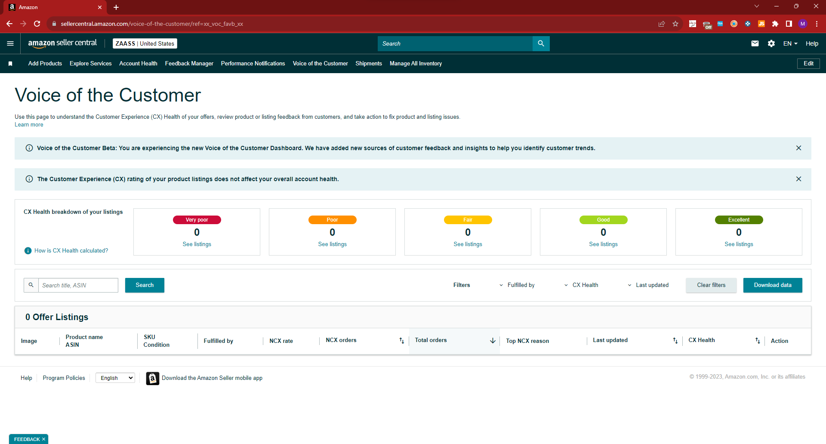
Task: See listings under Very poor
Action: (x=197, y=244)
